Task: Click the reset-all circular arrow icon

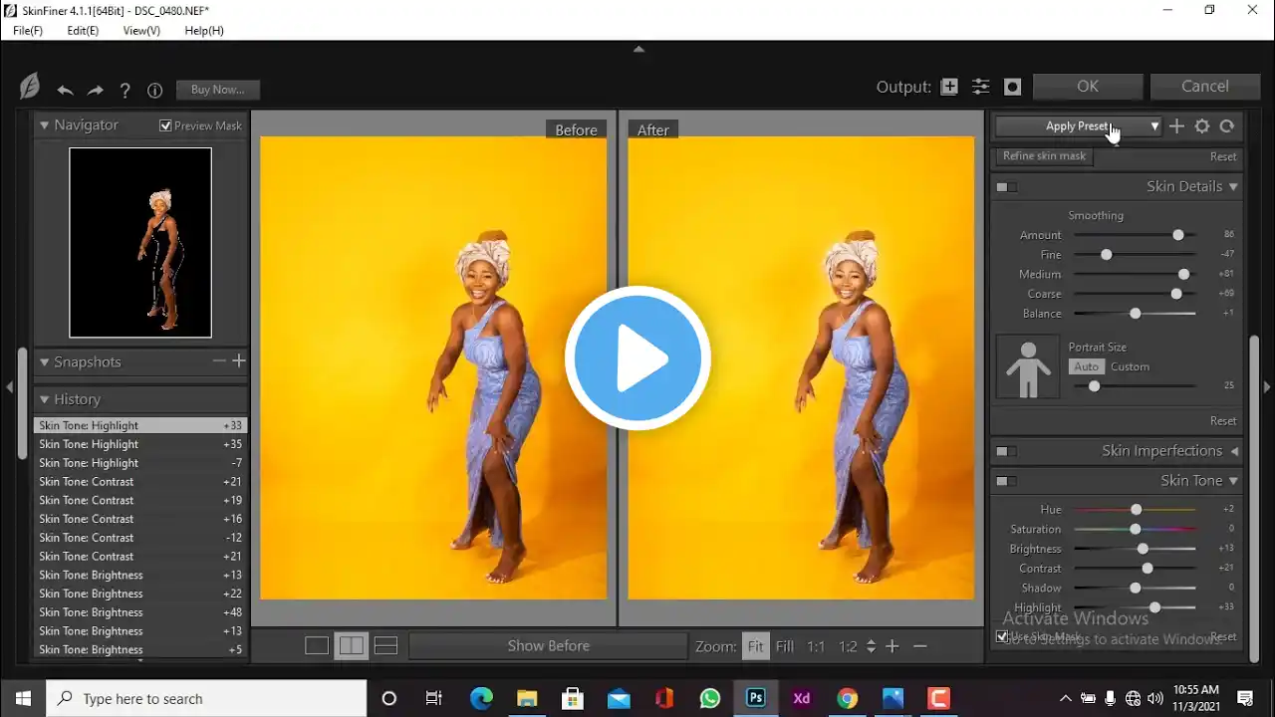Action: pos(1227,126)
